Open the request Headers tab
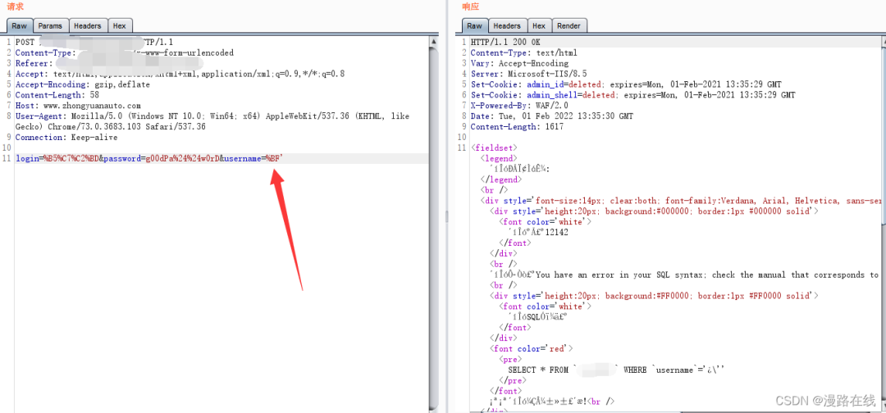Screen dimensions: 886x413 click(x=88, y=26)
